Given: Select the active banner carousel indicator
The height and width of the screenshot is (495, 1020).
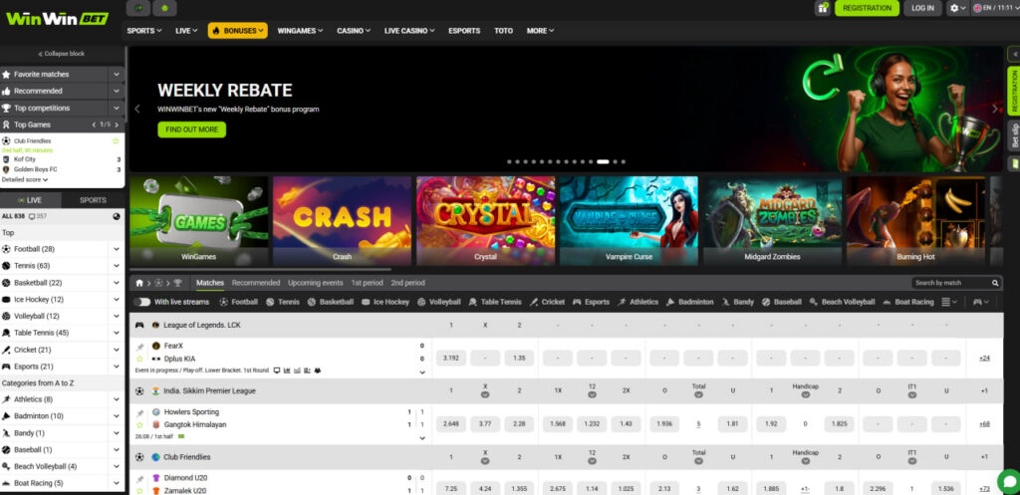Looking at the screenshot, I should point(603,161).
